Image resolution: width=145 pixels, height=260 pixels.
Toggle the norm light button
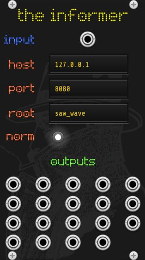(x=58, y=137)
